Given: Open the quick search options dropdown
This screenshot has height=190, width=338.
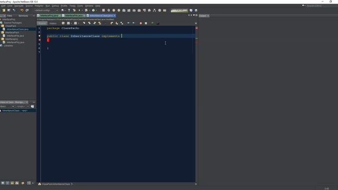Looking at the screenshot, I should click(x=304, y=6).
